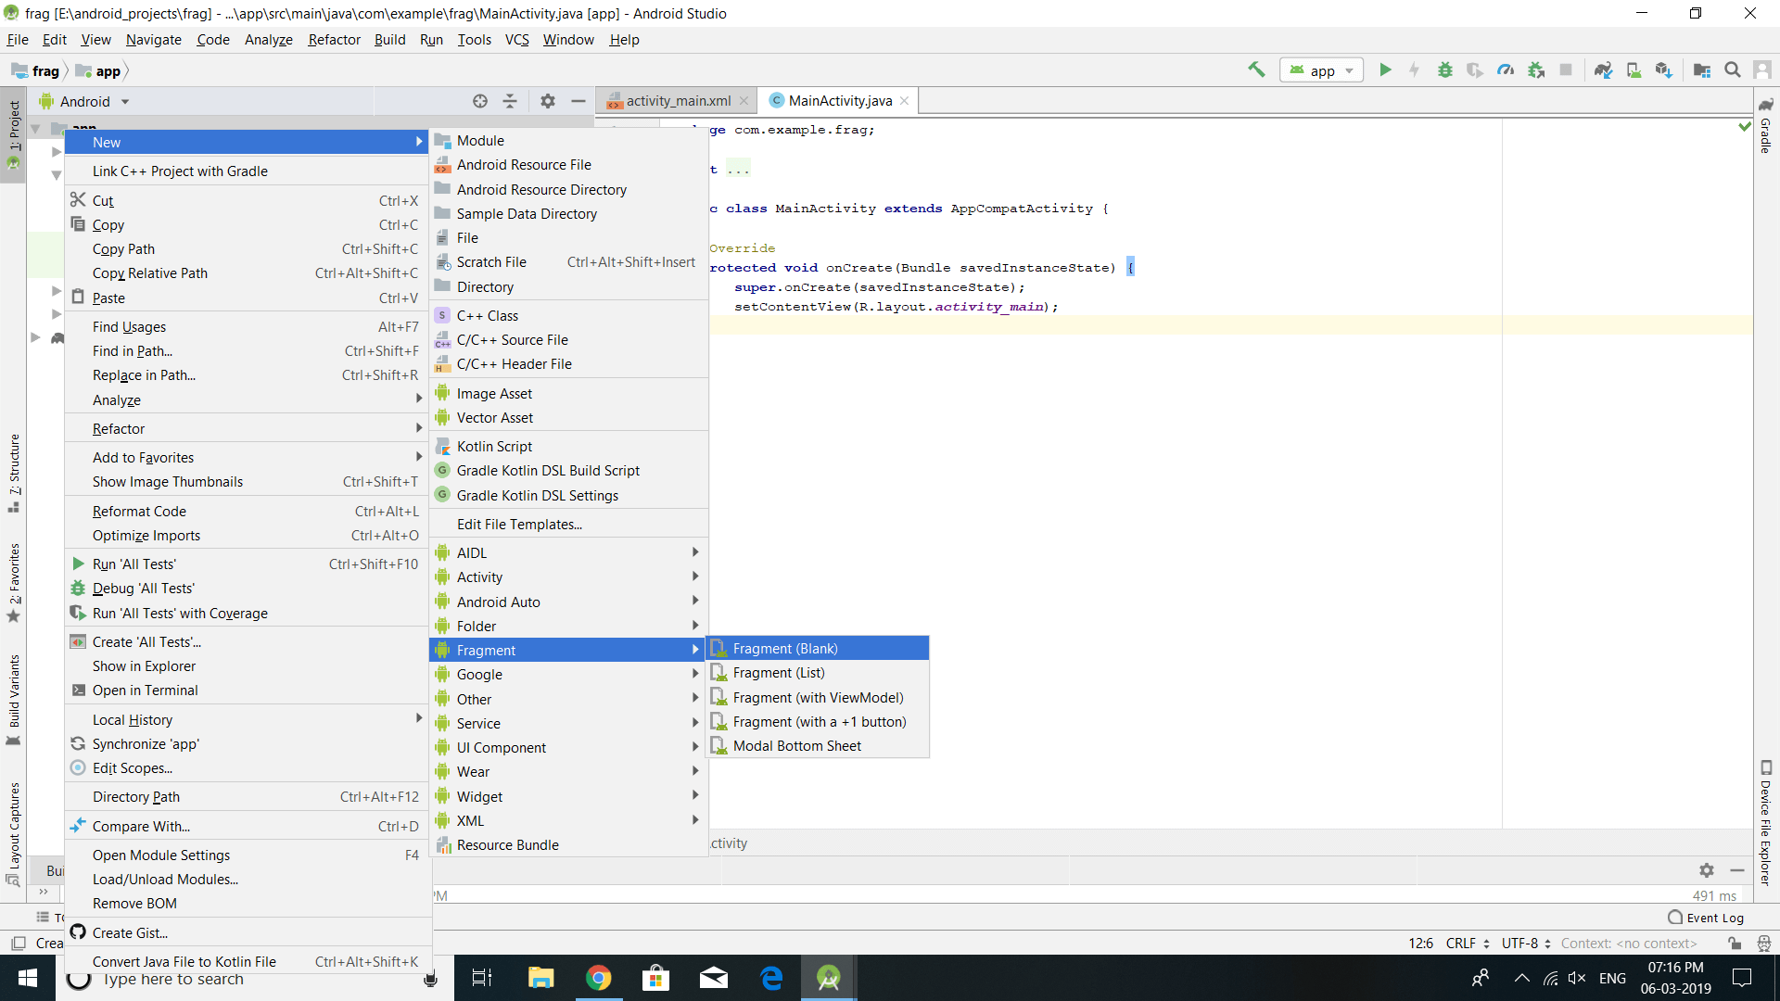Expand the Analyze submenu in context menu
The height and width of the screenshot is (1001, 1780).
tap(248, 399)
